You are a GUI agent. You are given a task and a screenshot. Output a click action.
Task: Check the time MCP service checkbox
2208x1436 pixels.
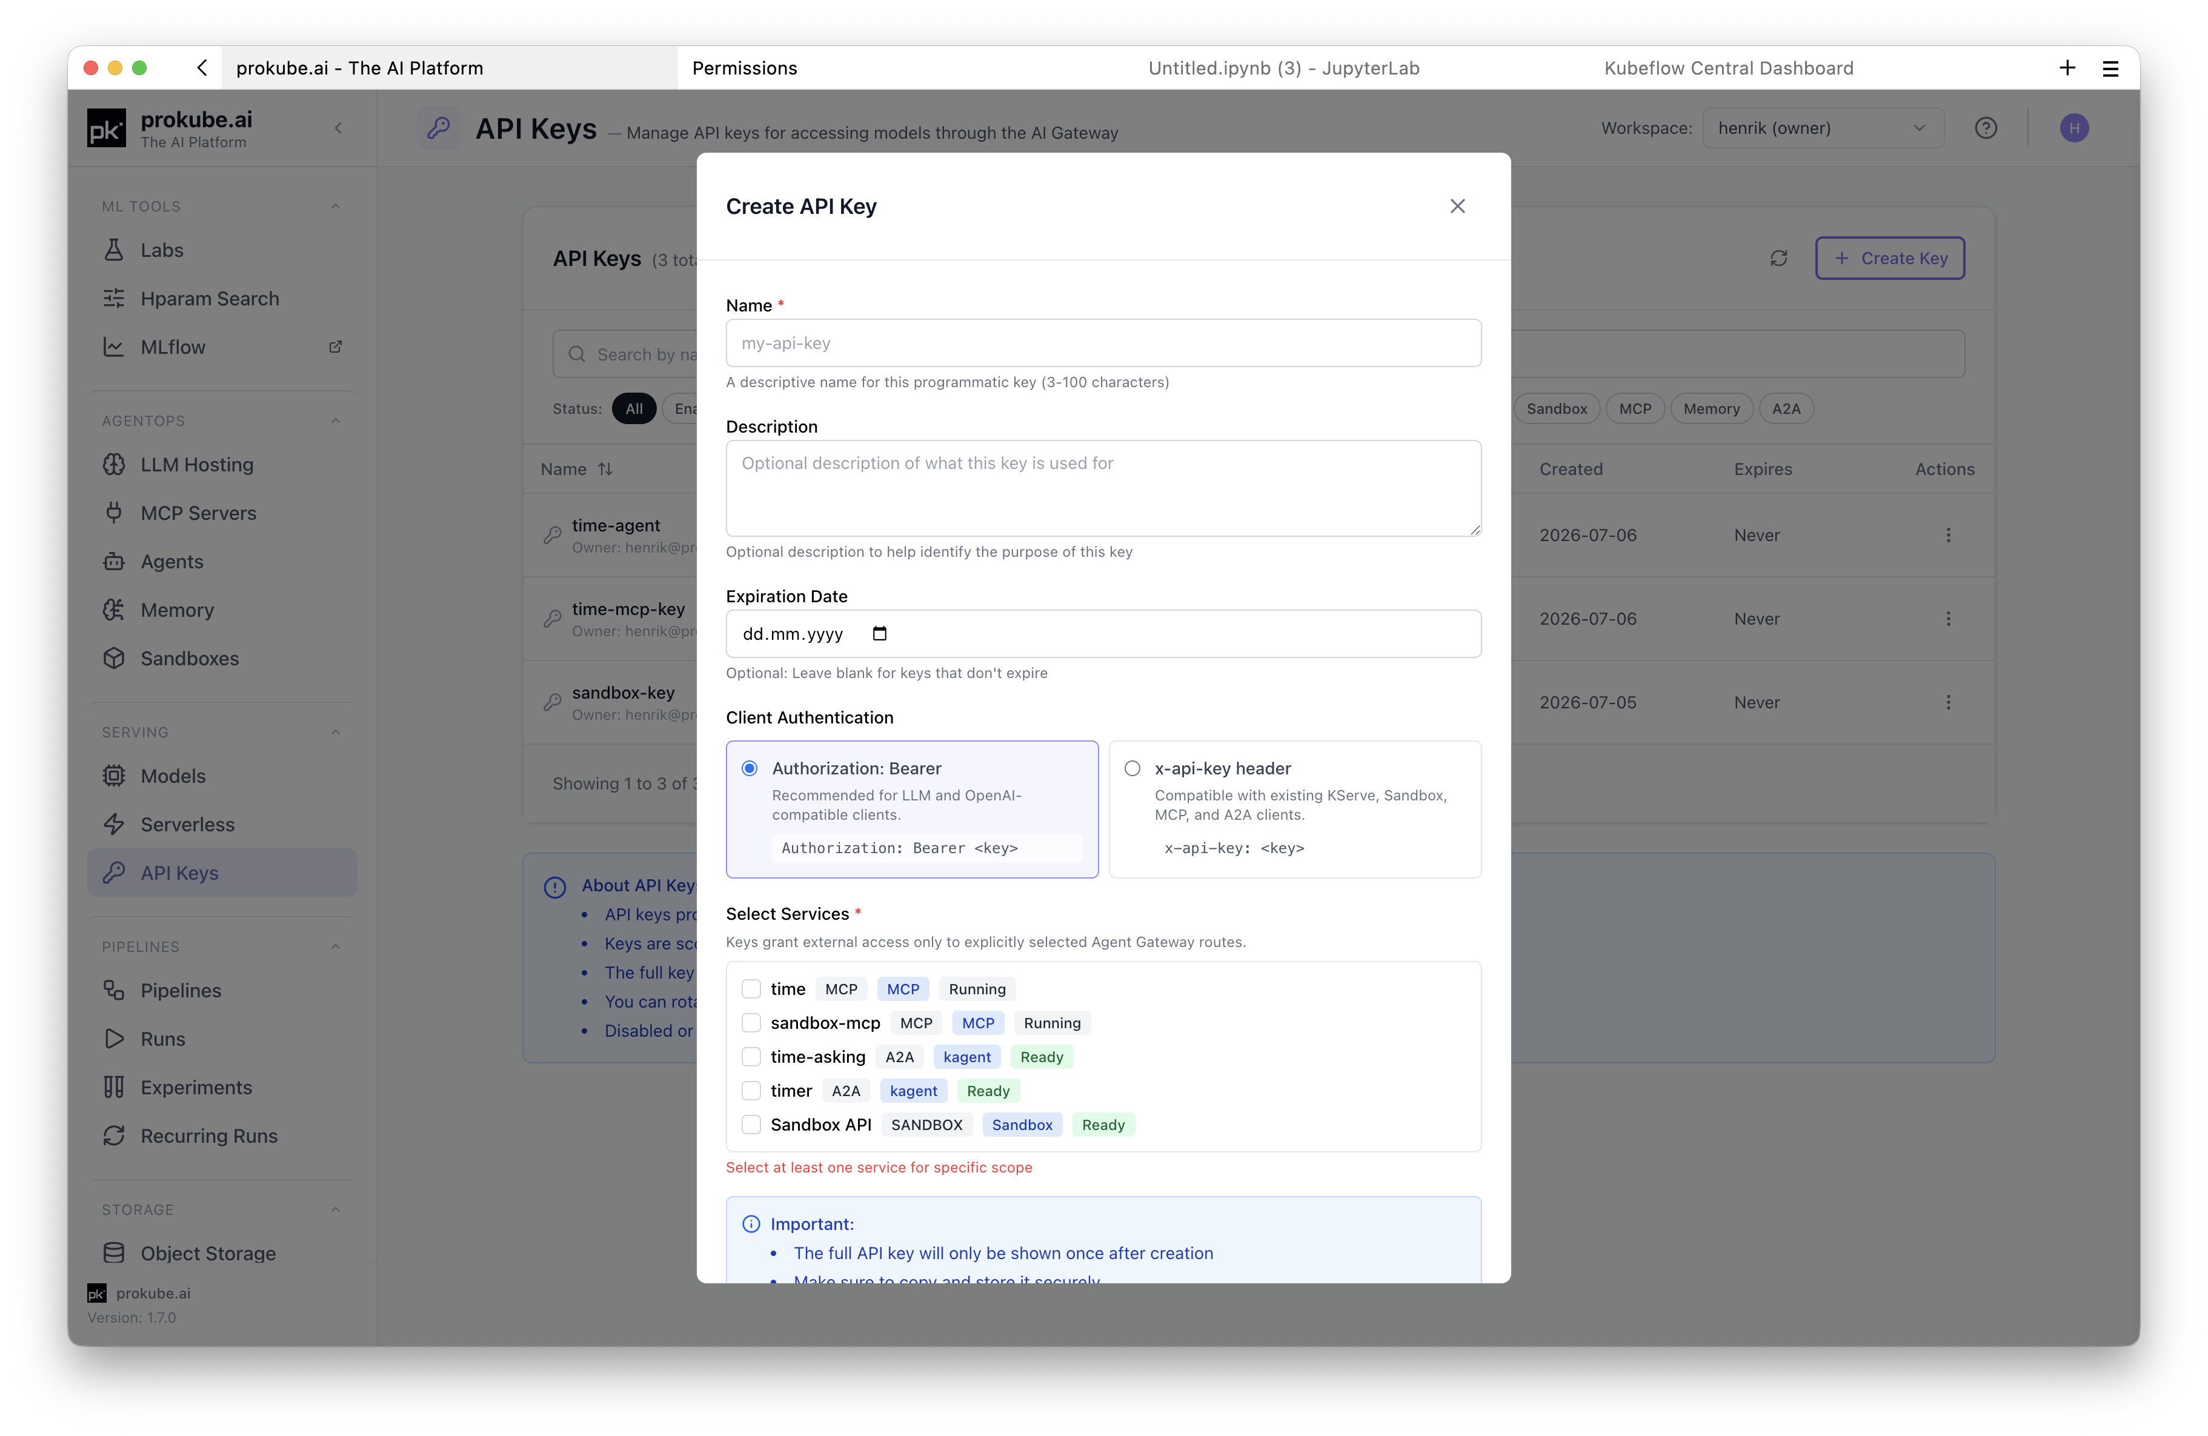point(751,989)
